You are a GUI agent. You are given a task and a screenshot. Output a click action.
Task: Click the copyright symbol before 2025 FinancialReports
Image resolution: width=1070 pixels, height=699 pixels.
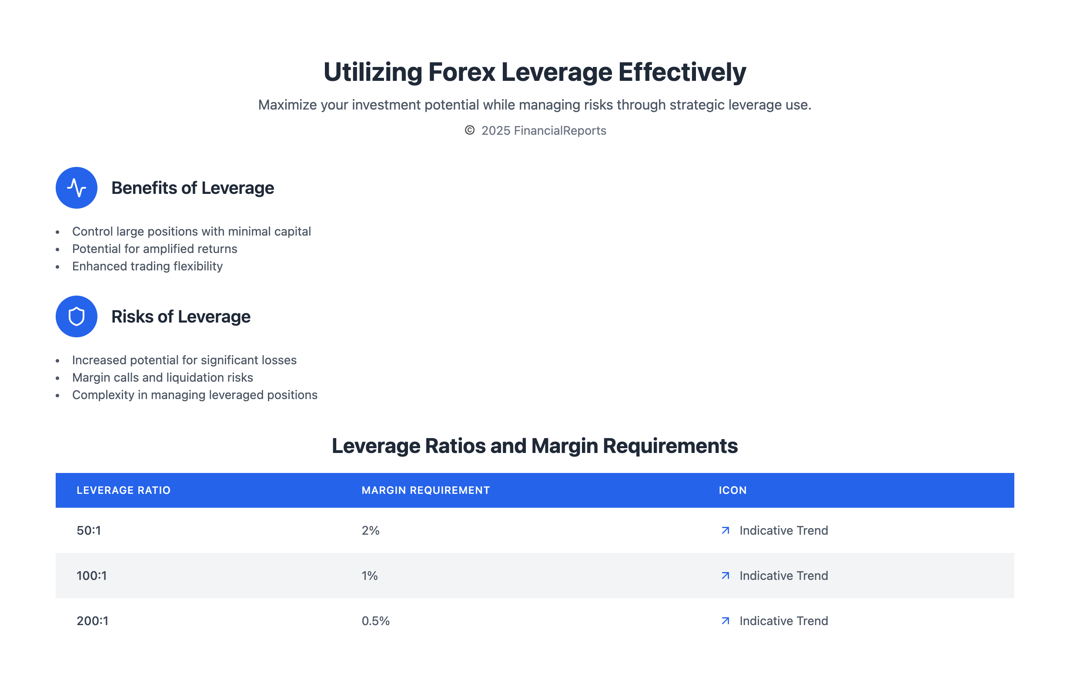tap(469, 130)
